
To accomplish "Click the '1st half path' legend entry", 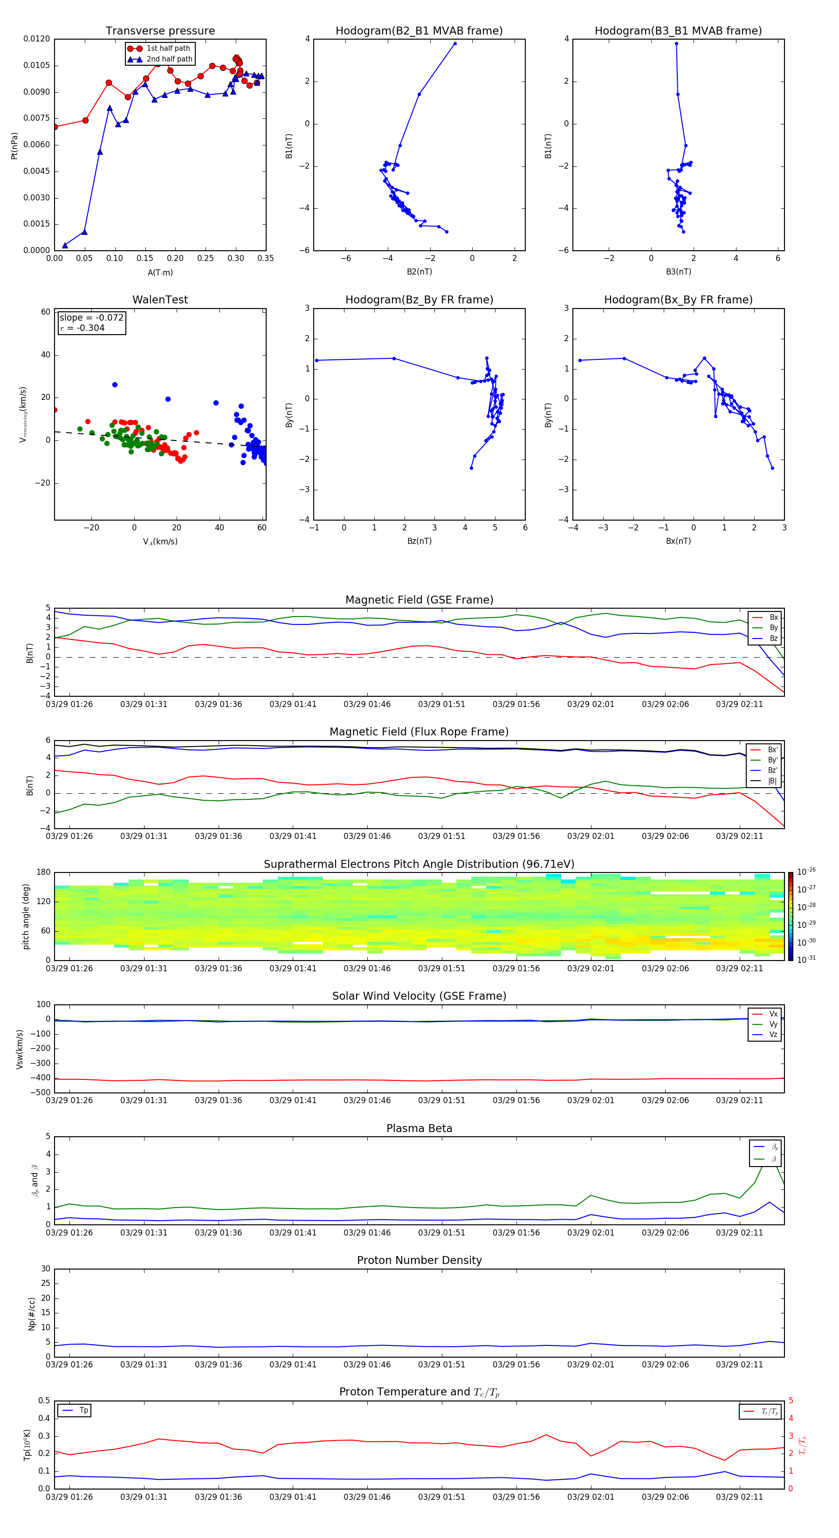I will click(x=159, y=48).
